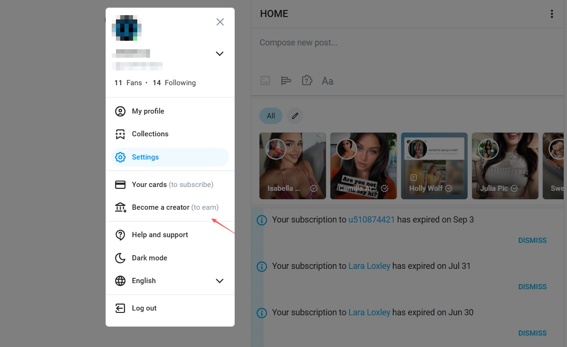Screen dimensions: 567x347
Task: Open Lara Loxley link in Jul 31 notice
Action: point(369,266)
